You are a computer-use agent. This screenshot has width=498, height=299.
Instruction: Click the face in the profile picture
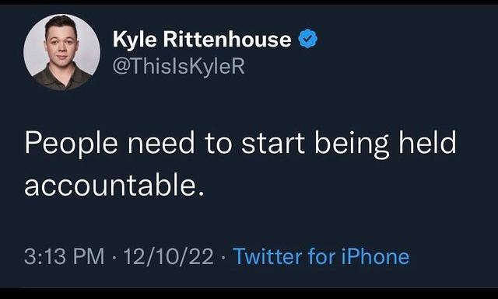[61, 42]
